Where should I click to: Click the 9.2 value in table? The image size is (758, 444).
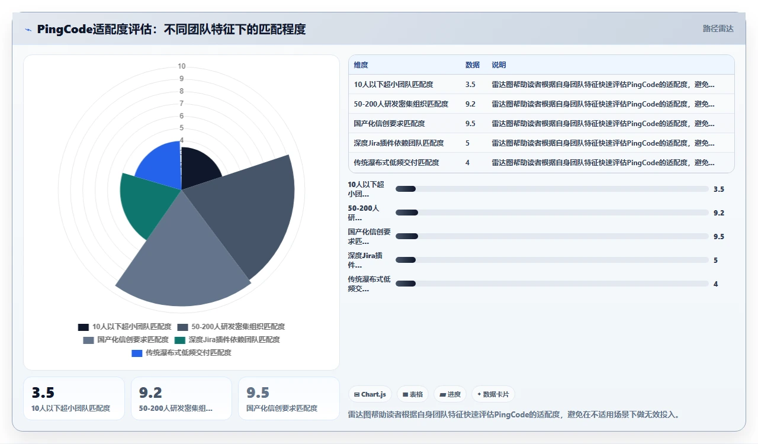pyautogui.click(x=470, y=104)
